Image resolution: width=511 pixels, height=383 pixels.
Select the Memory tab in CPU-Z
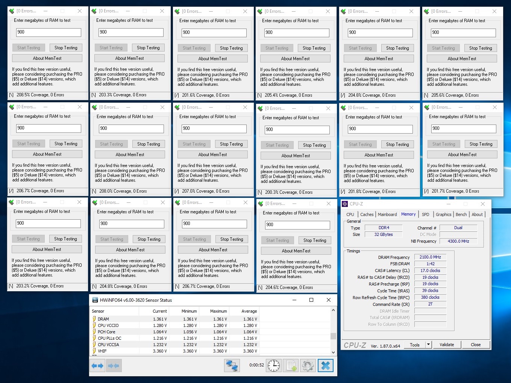click(408, 214)
